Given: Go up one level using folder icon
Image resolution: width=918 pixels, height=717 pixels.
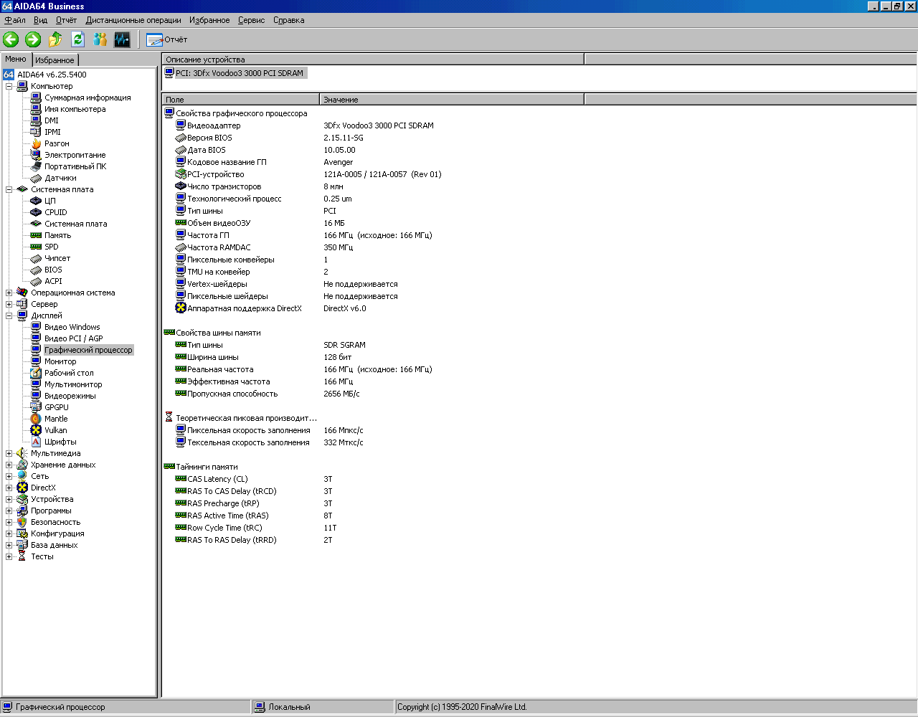Looking at the screenshot, I should pos(55,39).
